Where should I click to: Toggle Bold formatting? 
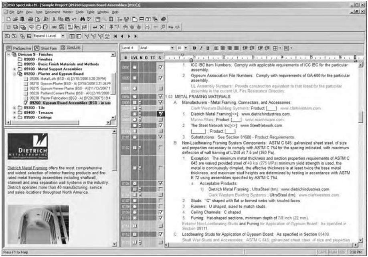coord(194,48)
